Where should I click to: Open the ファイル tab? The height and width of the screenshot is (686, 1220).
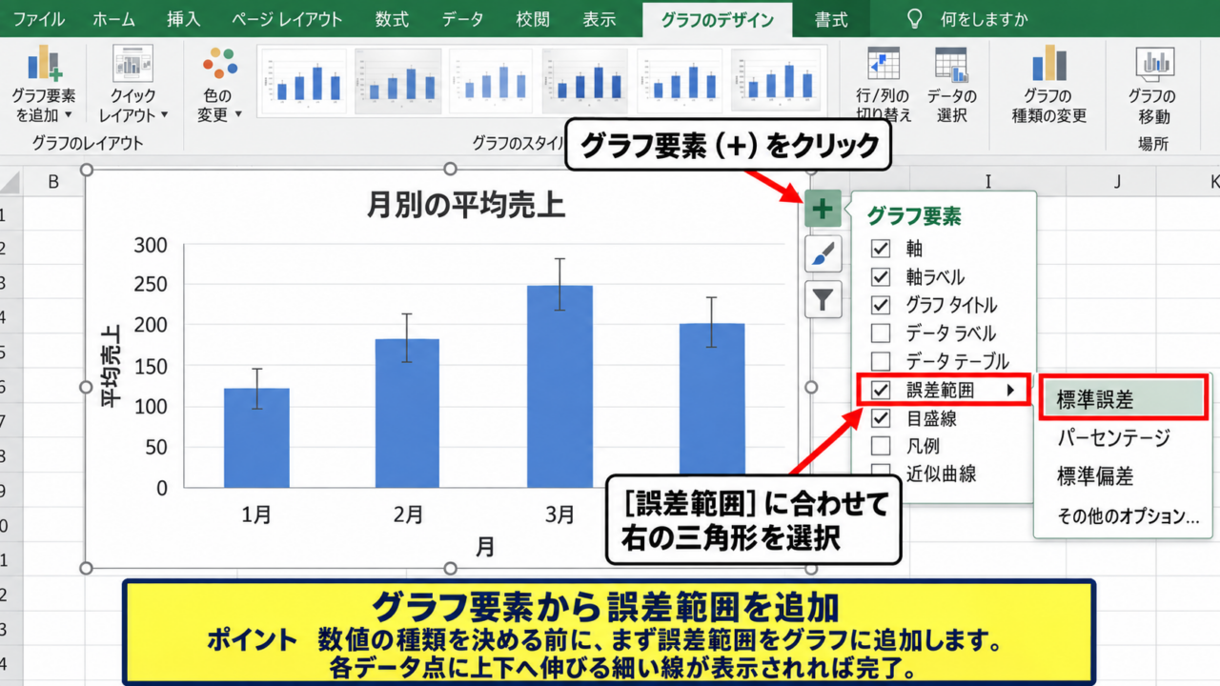tap(39, 19)
